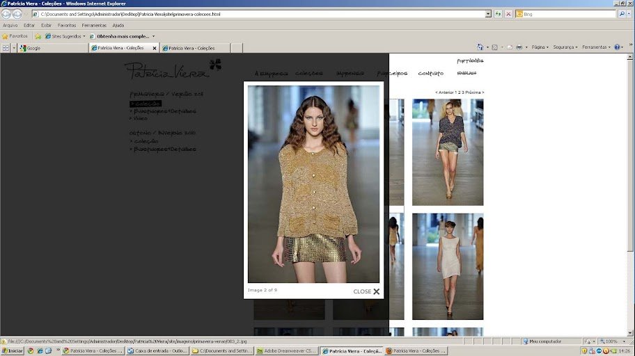The height and width of the screenshot is (356, 635).
Task: Open the C:\Documents and Settings taskbar folder
Action: (222, 350)
